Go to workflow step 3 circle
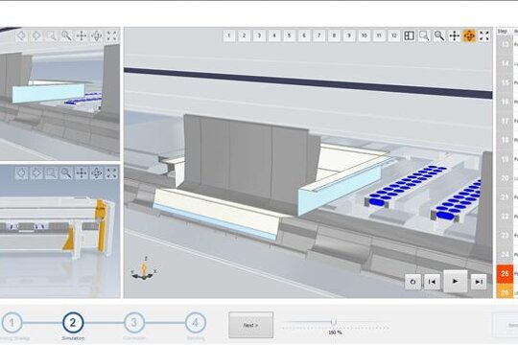 (x=134, y=323)
